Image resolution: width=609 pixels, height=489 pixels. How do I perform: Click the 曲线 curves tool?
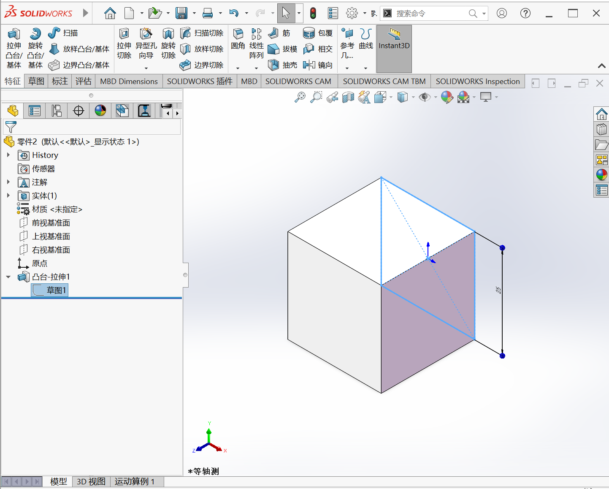click(x=366, y=39)
